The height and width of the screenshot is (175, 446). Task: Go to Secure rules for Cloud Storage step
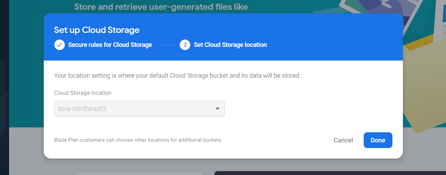tap(110, 45)
